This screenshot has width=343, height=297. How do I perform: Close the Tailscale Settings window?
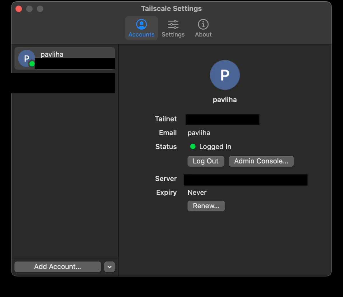[x=19, y=9]
